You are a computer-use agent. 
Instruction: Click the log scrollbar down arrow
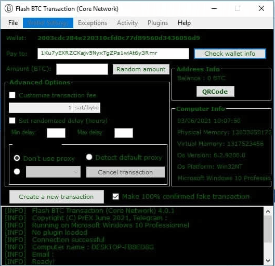(x=268, y=261)
